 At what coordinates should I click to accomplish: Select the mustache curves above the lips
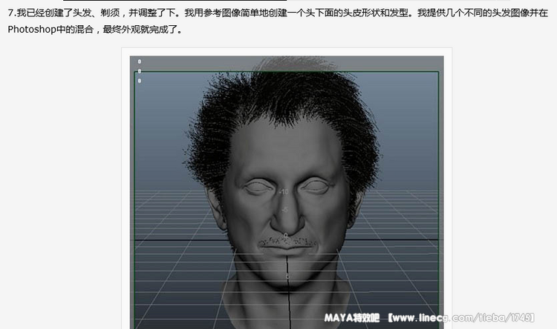(x=286, y=242)
